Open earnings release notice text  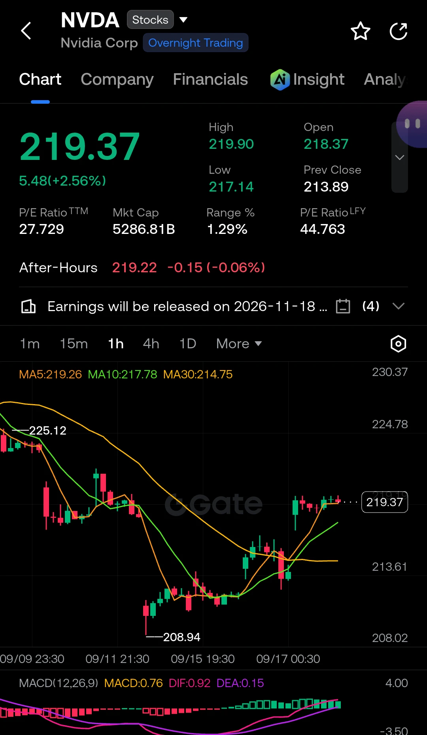click(187, 306)
